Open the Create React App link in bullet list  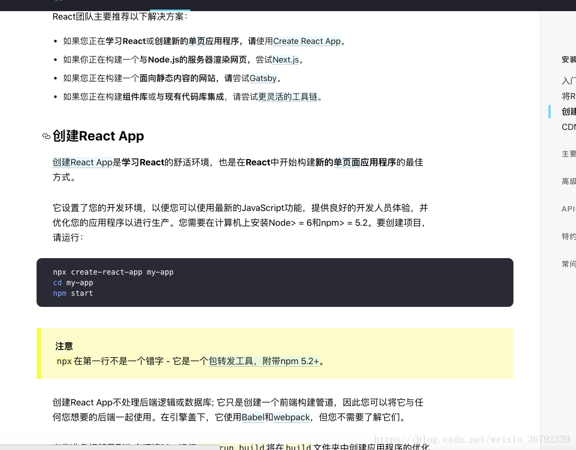[x=307, y=41]
